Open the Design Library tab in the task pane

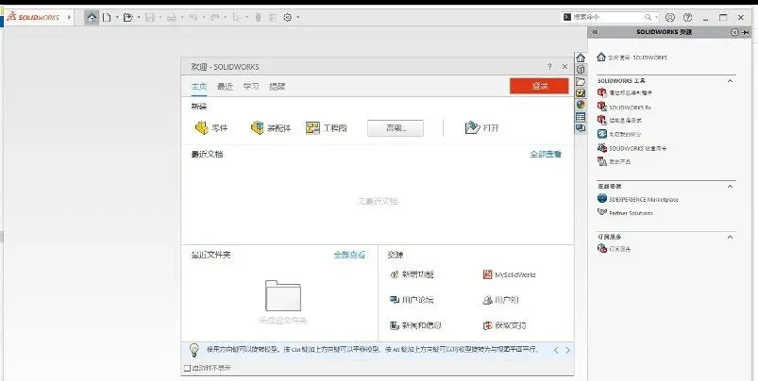point(581,70)
